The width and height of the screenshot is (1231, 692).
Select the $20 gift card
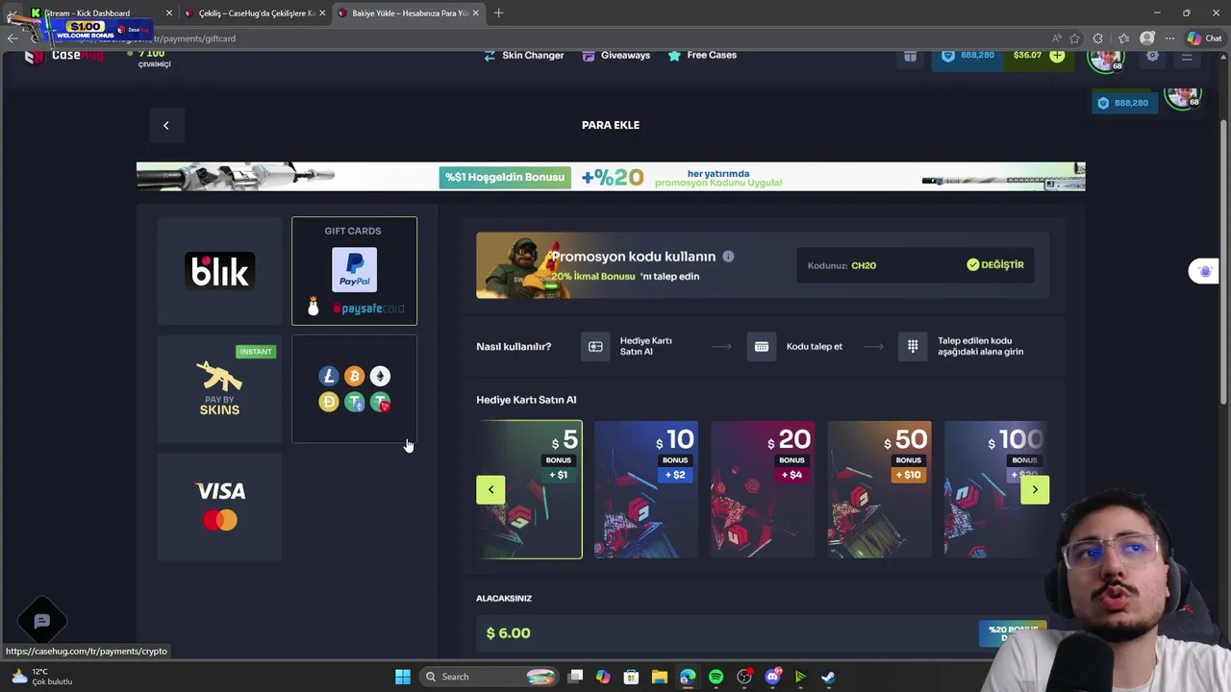[763, 489]
